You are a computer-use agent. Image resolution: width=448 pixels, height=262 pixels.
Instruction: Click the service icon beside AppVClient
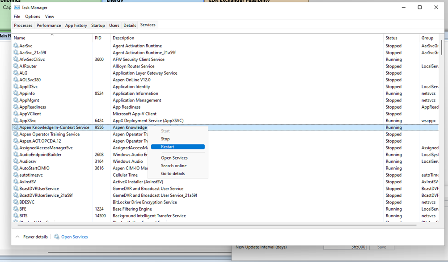click(x=16, y=114)
